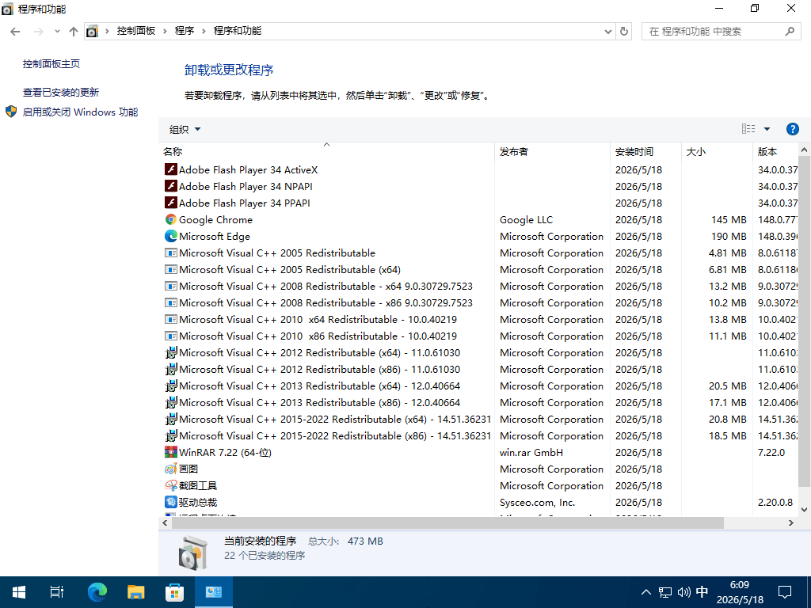Click 控制面板 in the address breadcrumb
Image resolution: width=811 pixels, height=608 pixels.
[136, 31]
